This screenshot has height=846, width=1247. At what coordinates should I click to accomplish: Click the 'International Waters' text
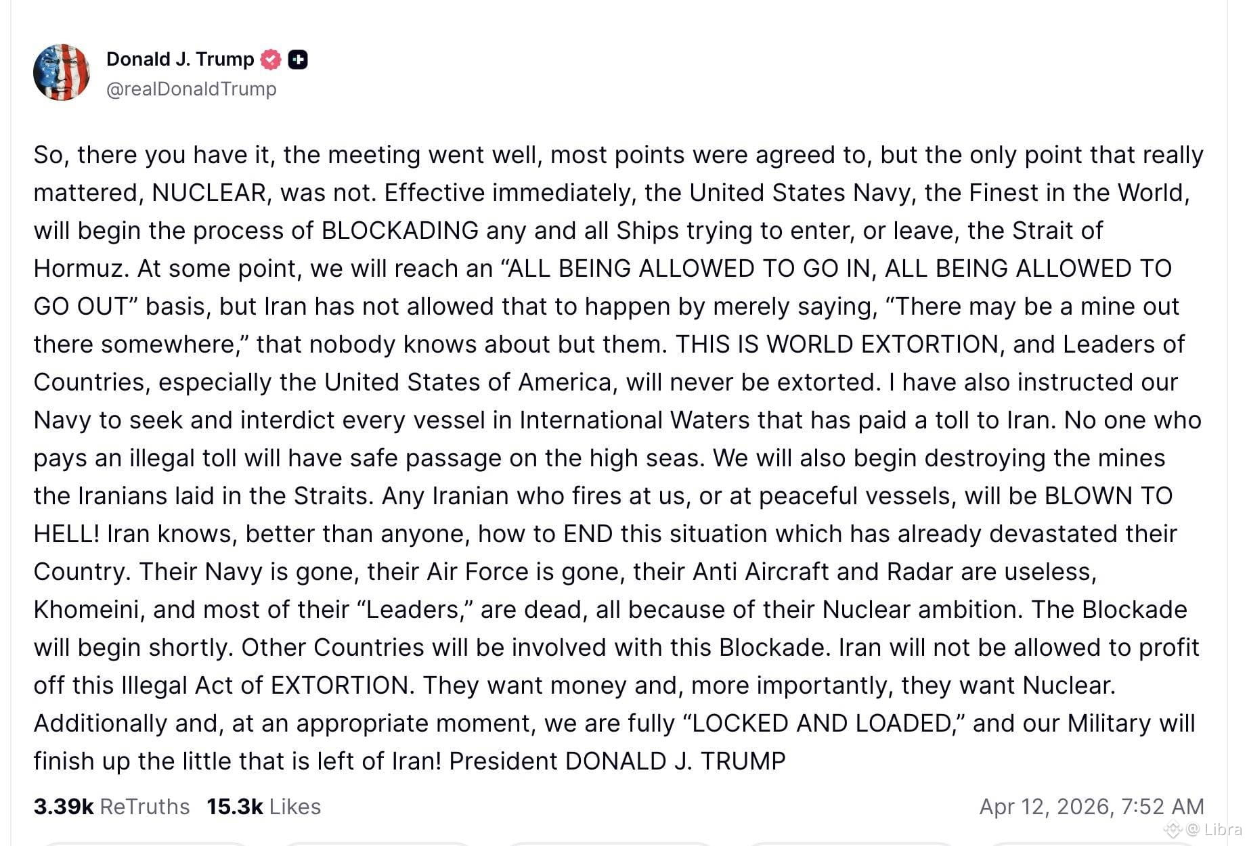coord(634,420)
